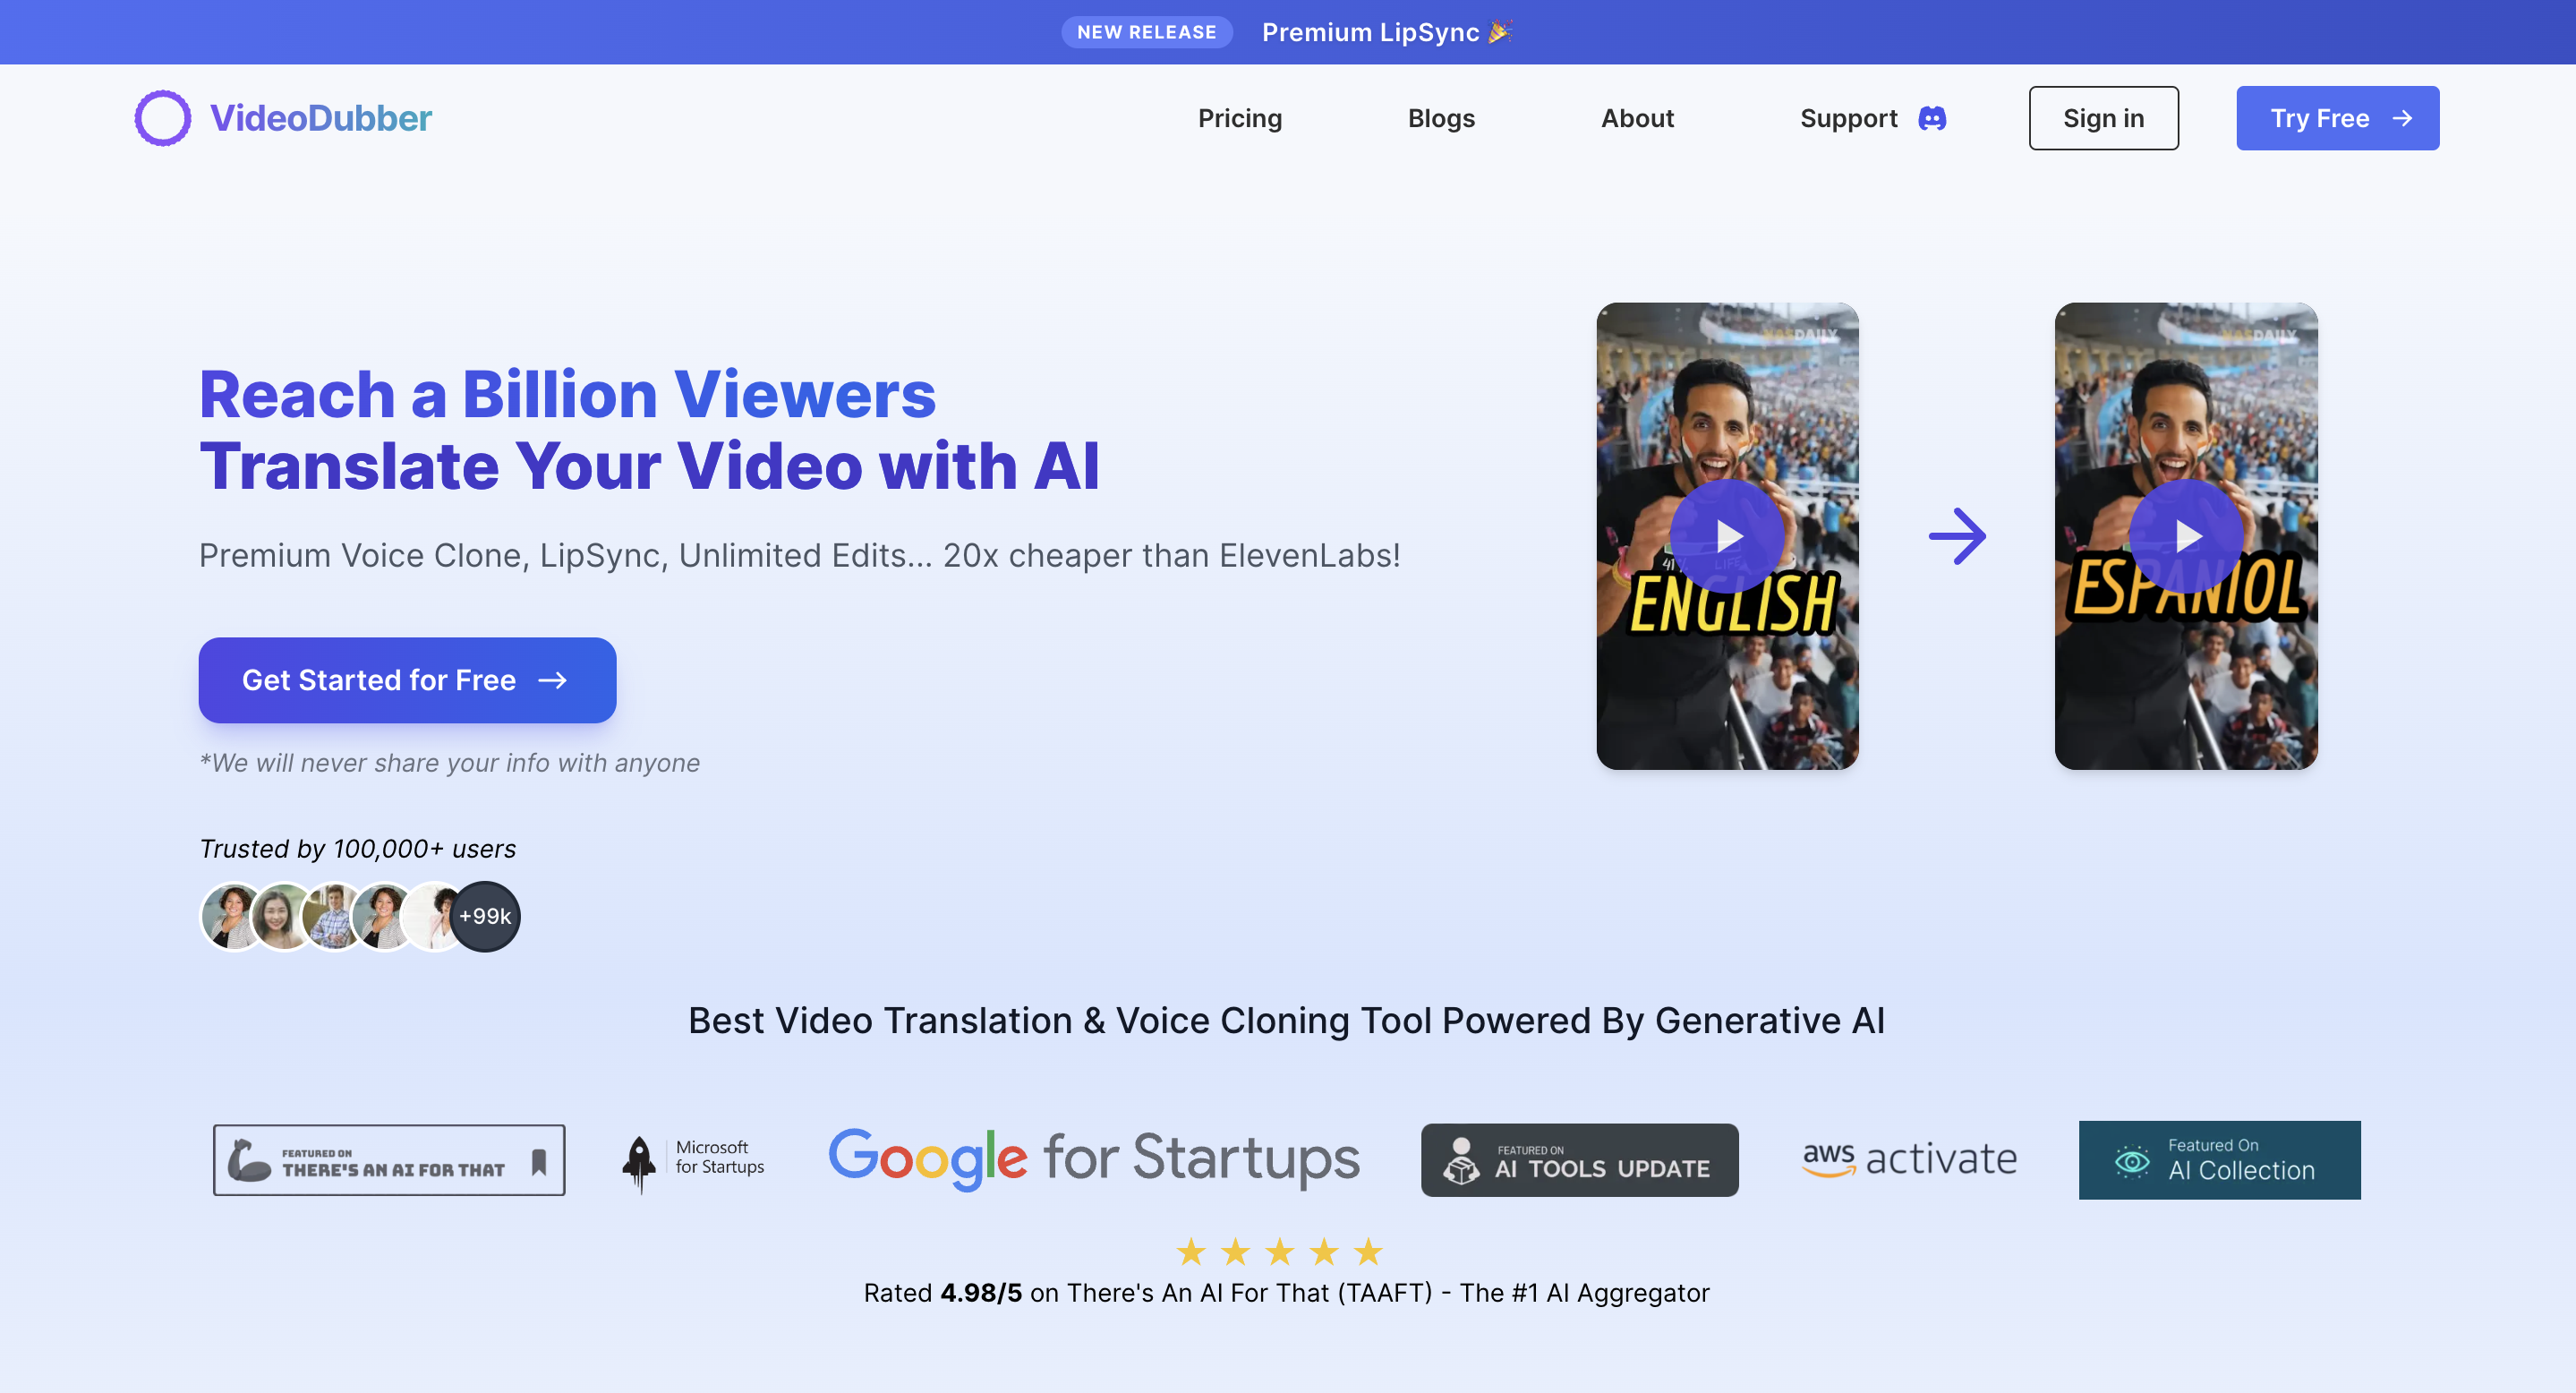
Task: Click the Microsoft for Startups badge
Action: (693, 1158)
